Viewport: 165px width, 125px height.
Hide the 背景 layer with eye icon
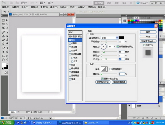(x=129, y=106)
